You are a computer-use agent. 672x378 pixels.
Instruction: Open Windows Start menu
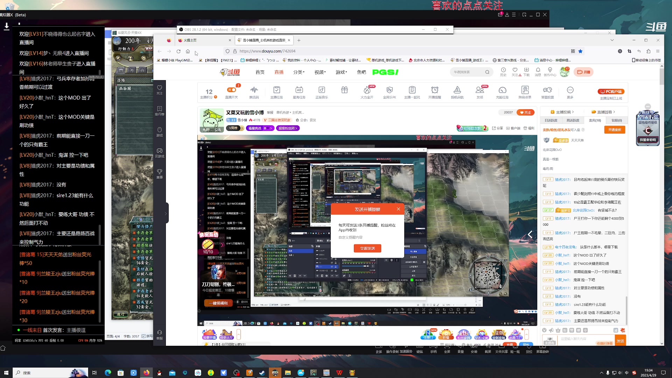pos(6,373)
